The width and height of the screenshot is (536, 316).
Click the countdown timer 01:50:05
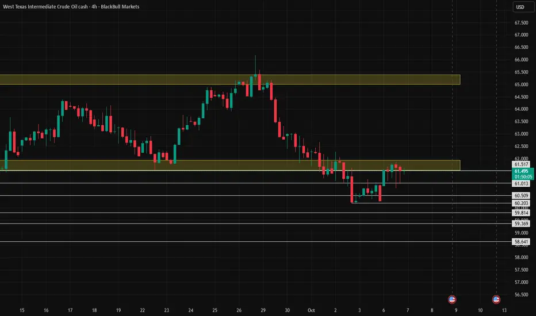coord(523,176)
